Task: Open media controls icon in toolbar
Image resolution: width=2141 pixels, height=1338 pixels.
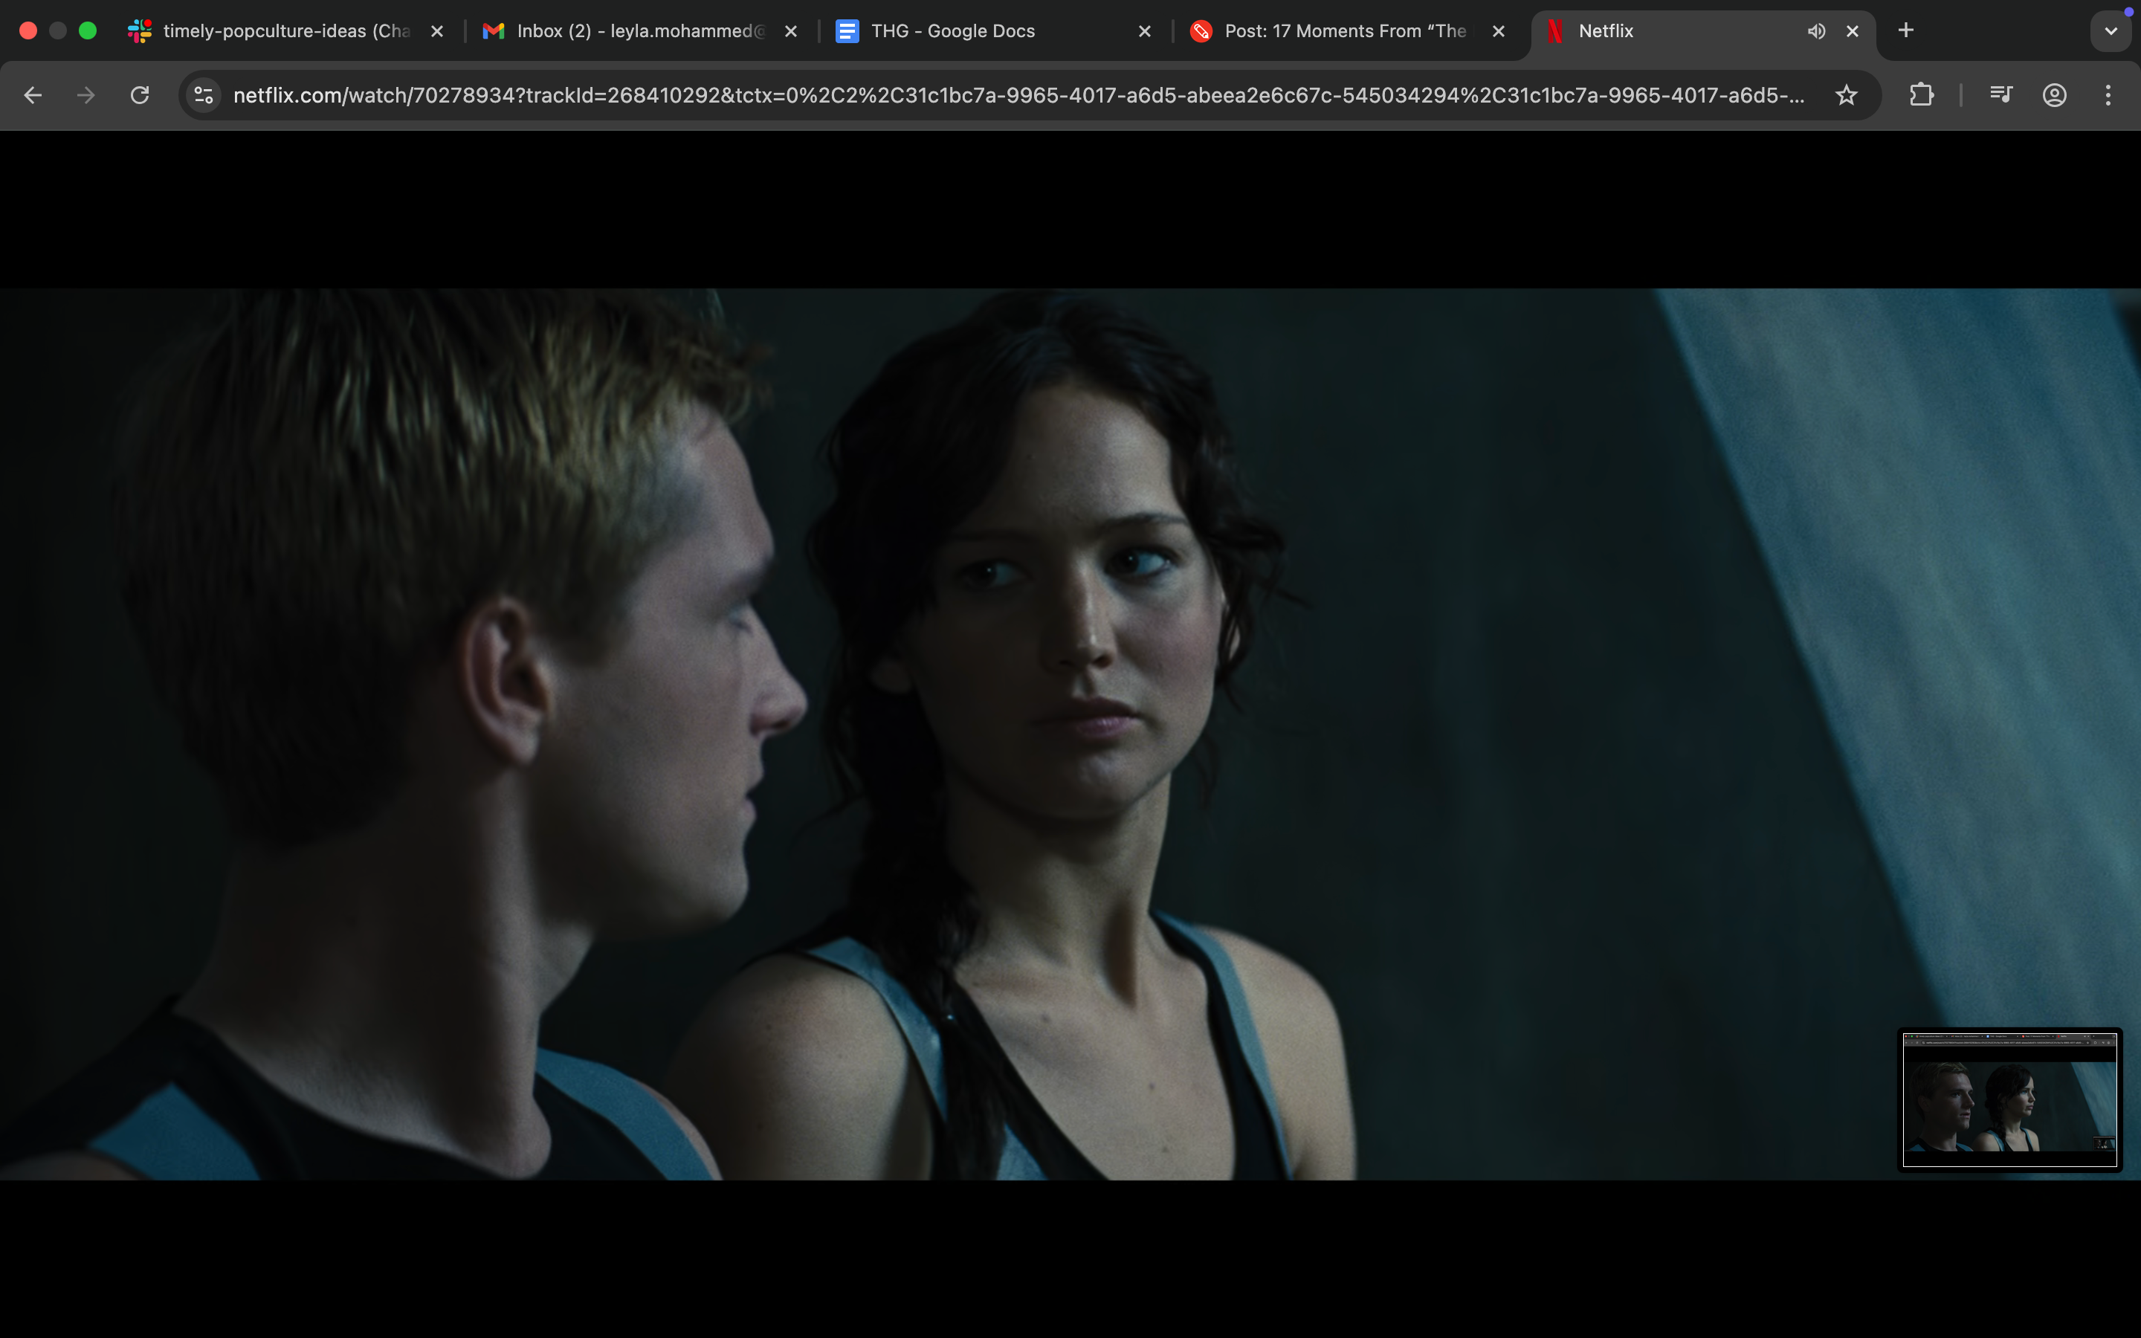Action: point(2000,94)
